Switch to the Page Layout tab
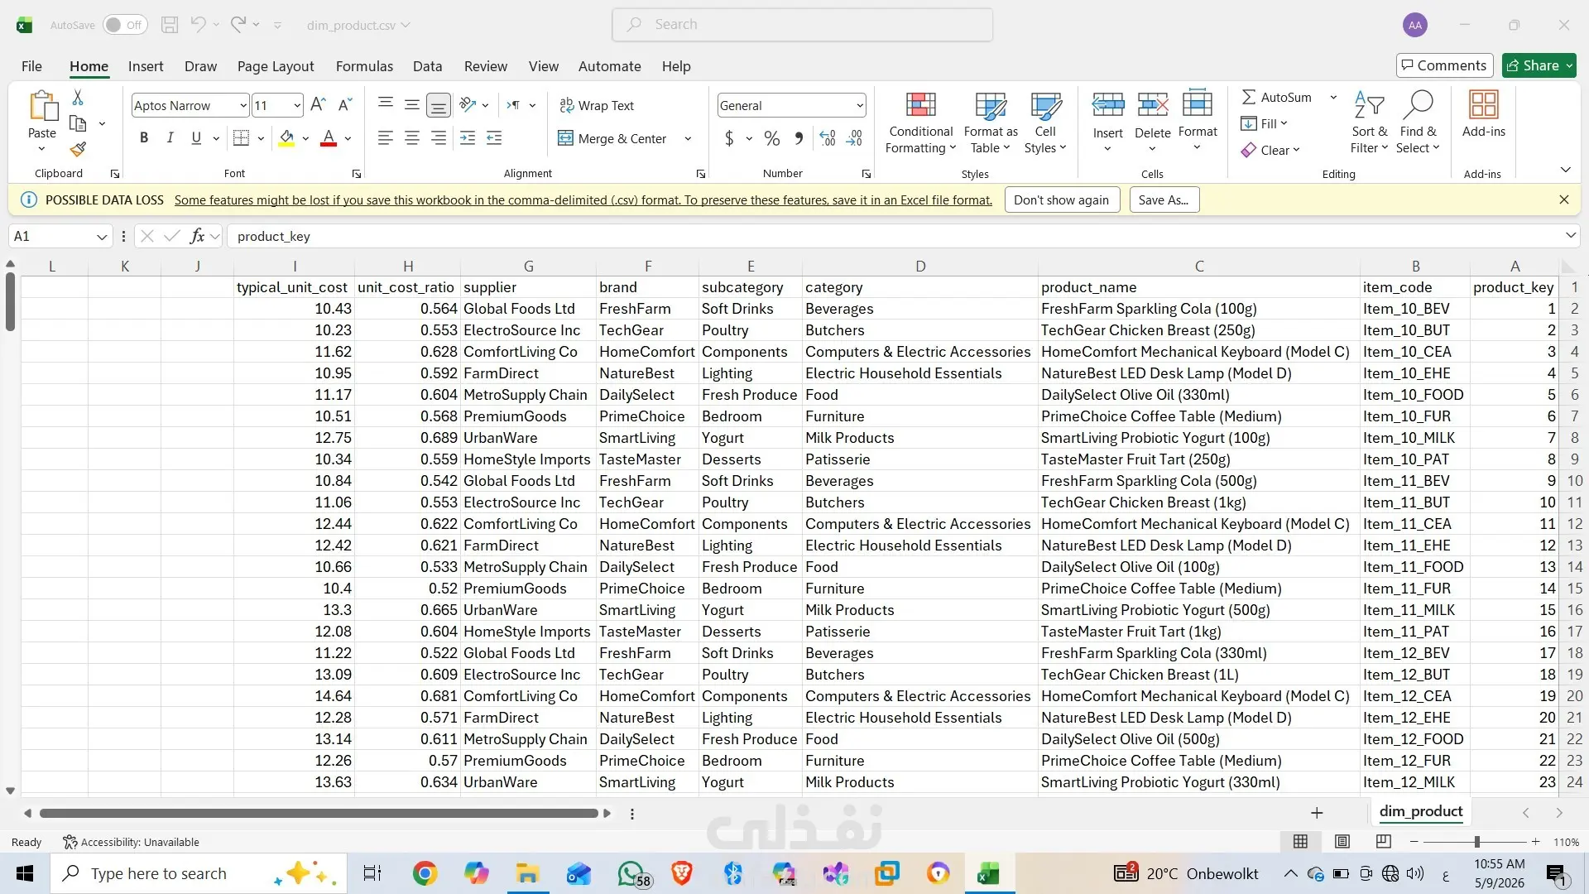 point(276,66)
